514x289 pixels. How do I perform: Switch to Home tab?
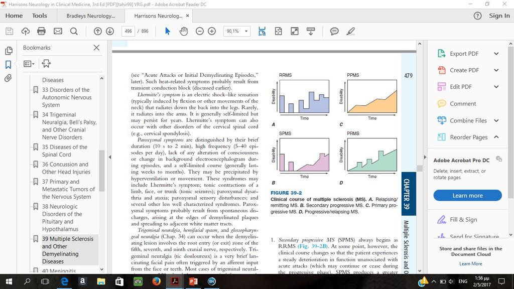pyautogui.click(x=14, y=16)
